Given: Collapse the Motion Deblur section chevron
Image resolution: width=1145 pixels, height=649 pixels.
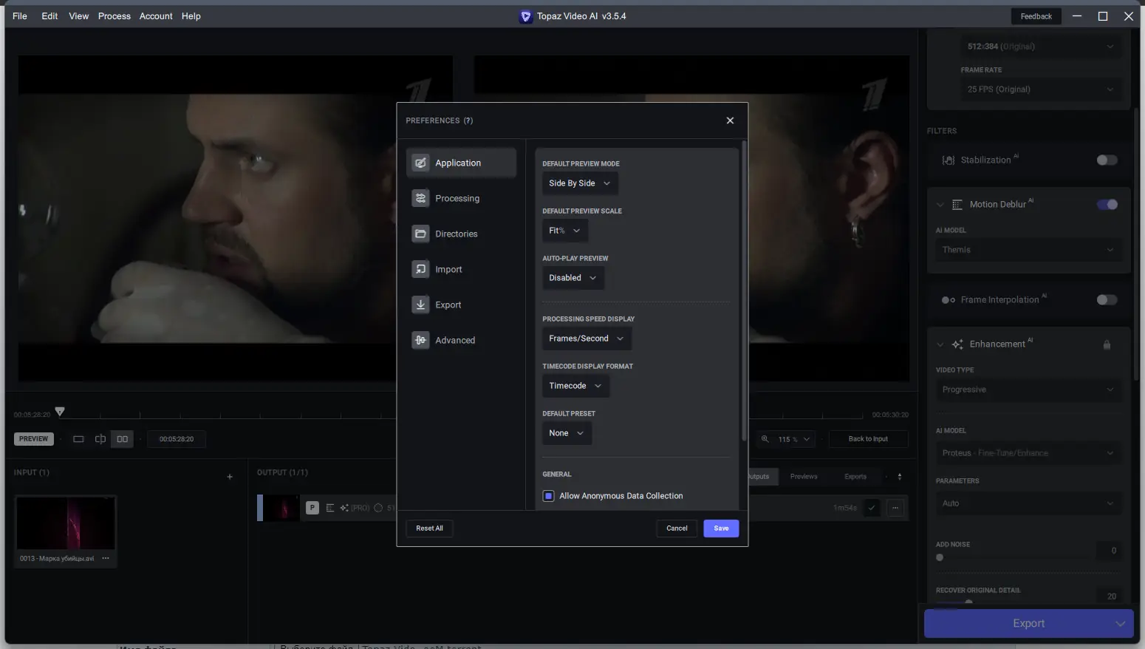Looking at the screenshot, I should coord(940,205).
